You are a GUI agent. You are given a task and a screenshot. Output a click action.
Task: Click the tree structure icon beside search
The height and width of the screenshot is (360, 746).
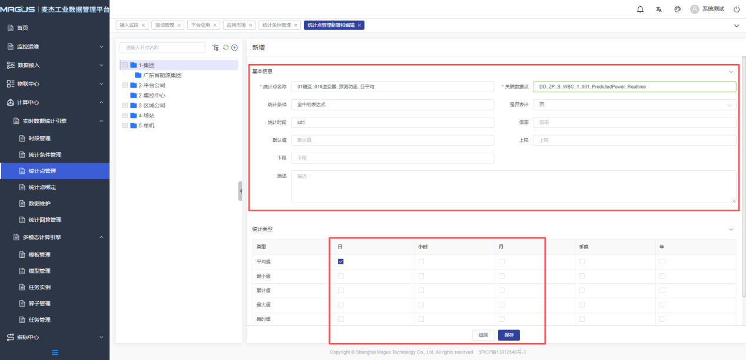[x=215, y=48]
